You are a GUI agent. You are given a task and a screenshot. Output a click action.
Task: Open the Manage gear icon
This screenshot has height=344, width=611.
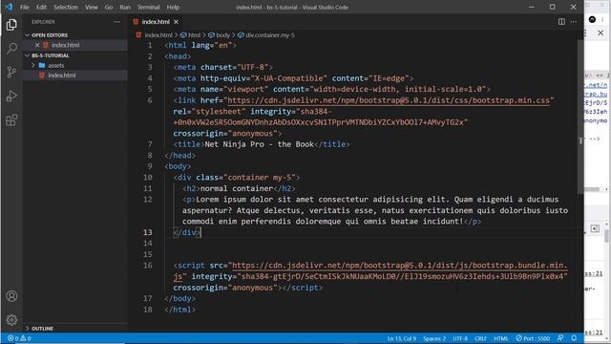[x=11, y=320]
